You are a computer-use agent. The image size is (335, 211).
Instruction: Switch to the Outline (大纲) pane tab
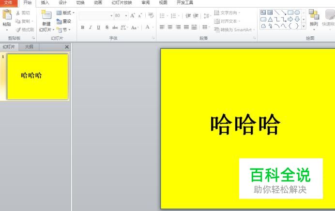coord(29,46)
